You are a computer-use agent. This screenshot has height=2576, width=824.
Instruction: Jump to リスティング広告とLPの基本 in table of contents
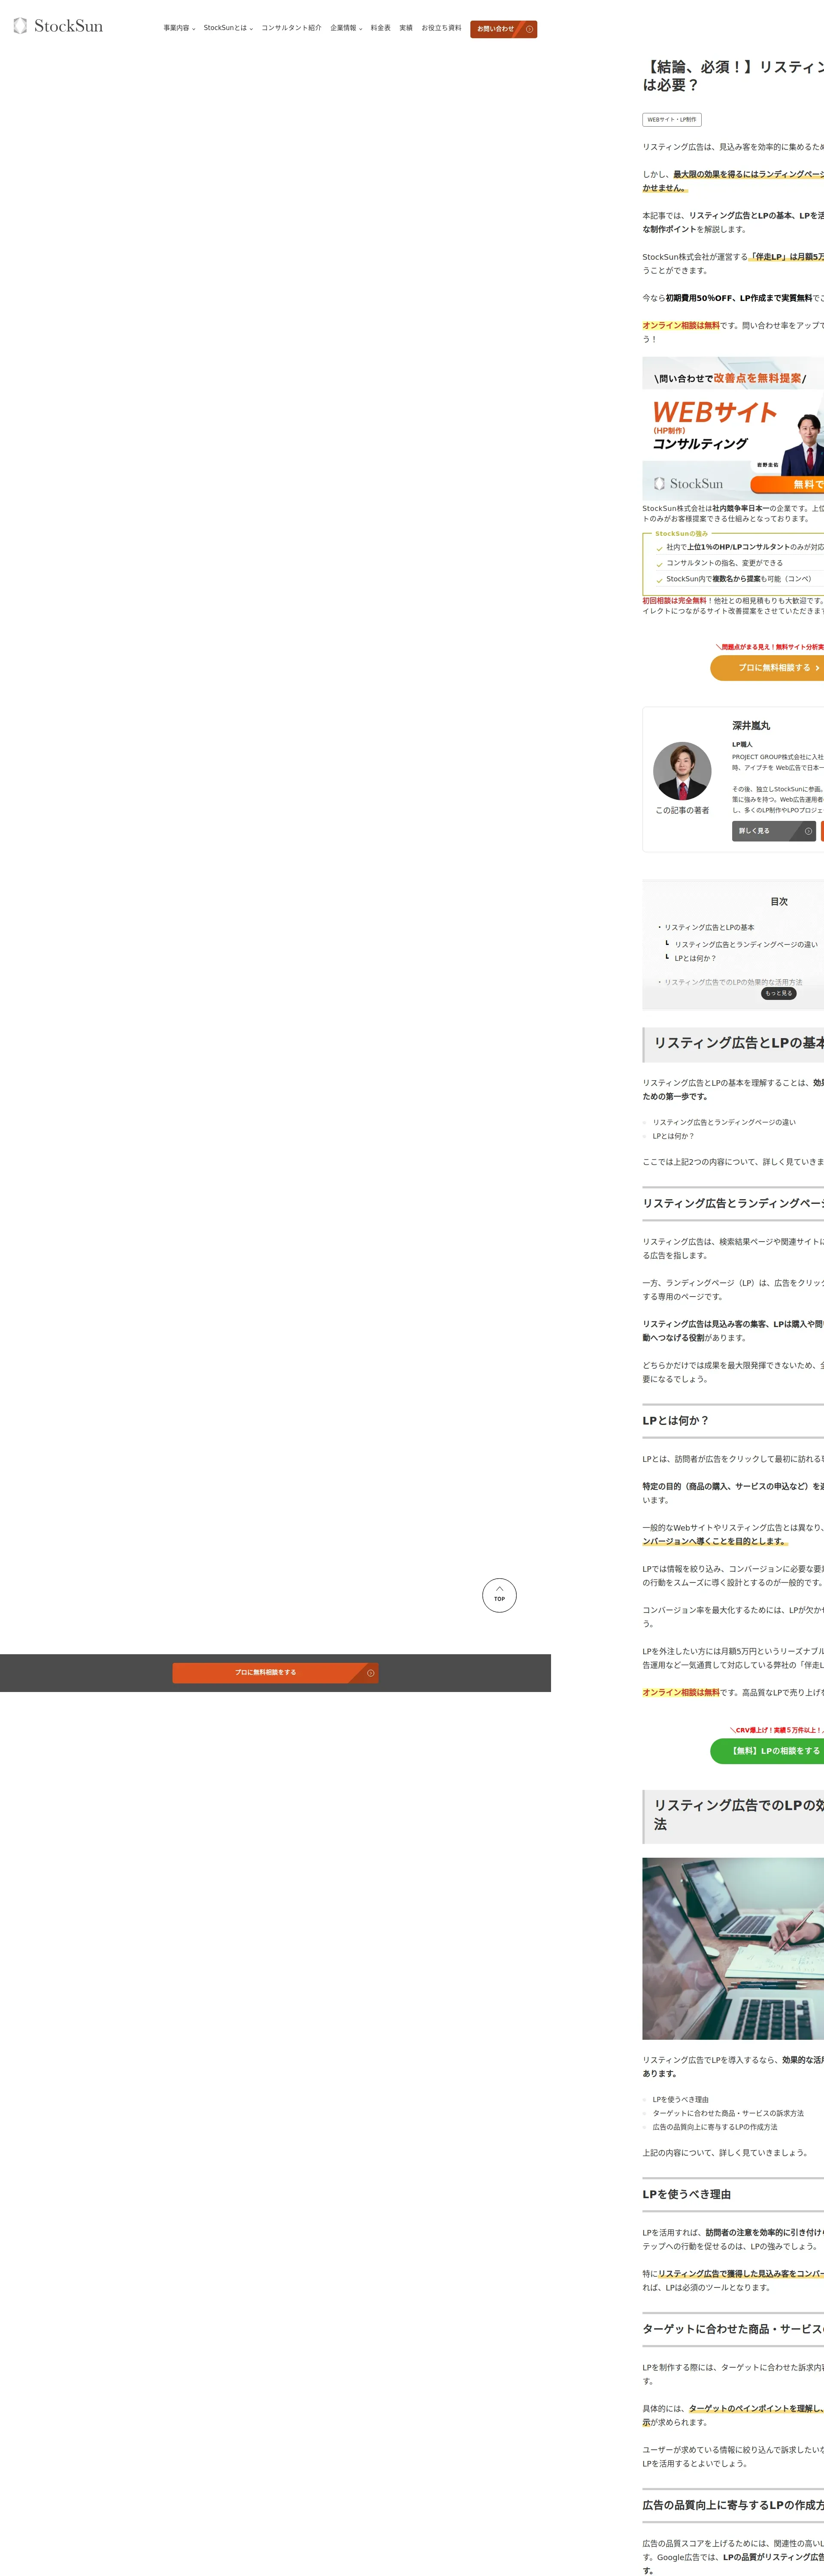coord(709,928)
